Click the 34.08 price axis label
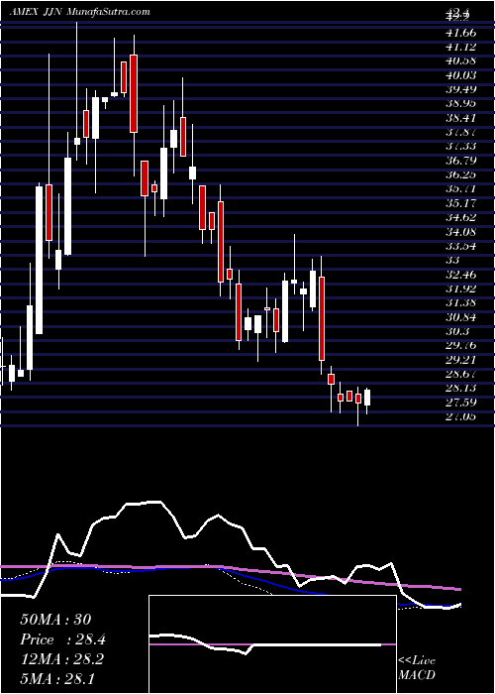Screen dimensions: 495x694 click(461, 232)
